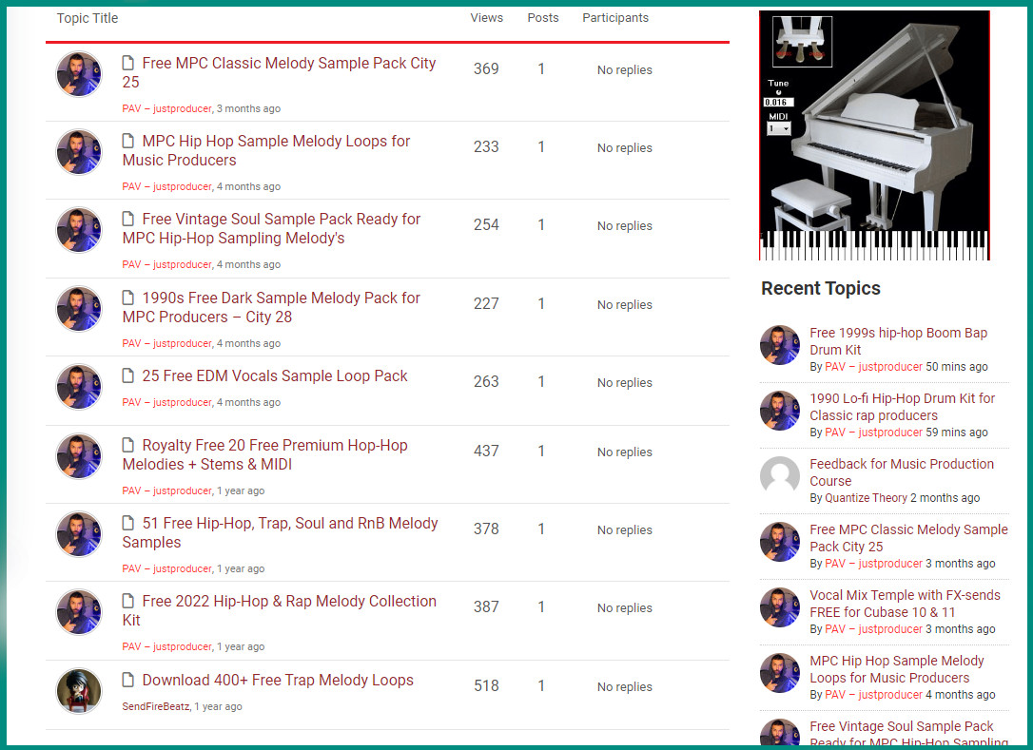Viewport: 1033px width, 750px height.
Task: Click the Tune knob on the piano plugin
Action: (x=778, y=92)
